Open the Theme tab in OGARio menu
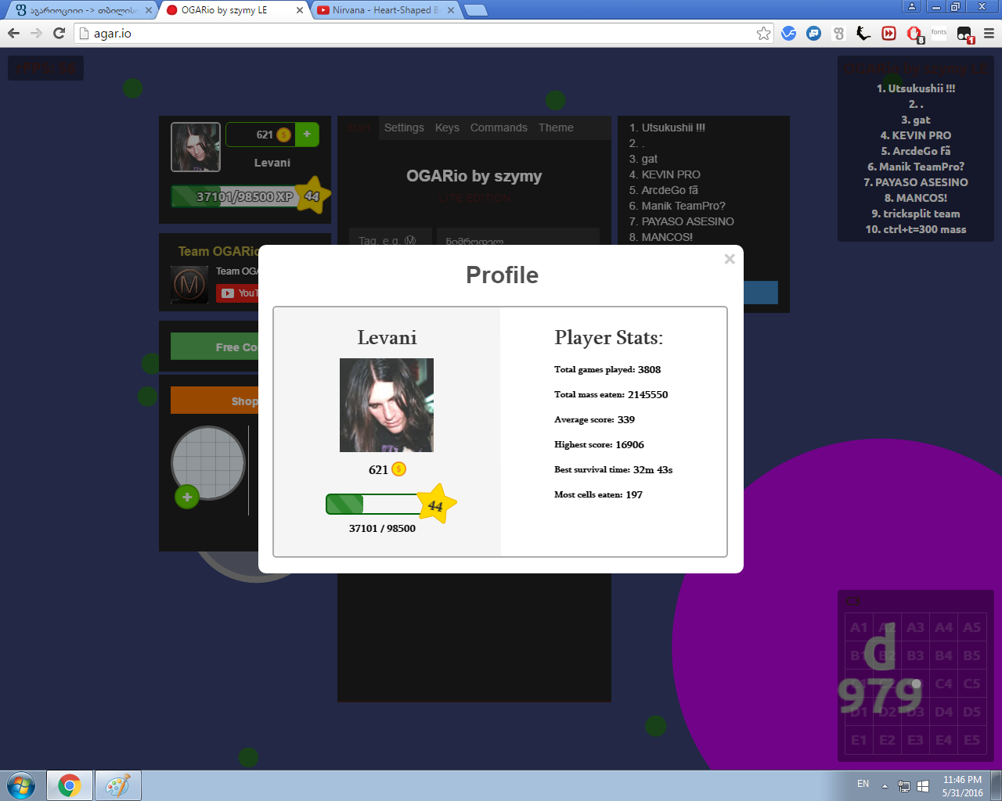 click(x=556, y=128)
